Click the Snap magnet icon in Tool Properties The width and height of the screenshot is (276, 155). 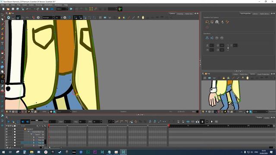(x=217, y=22)
